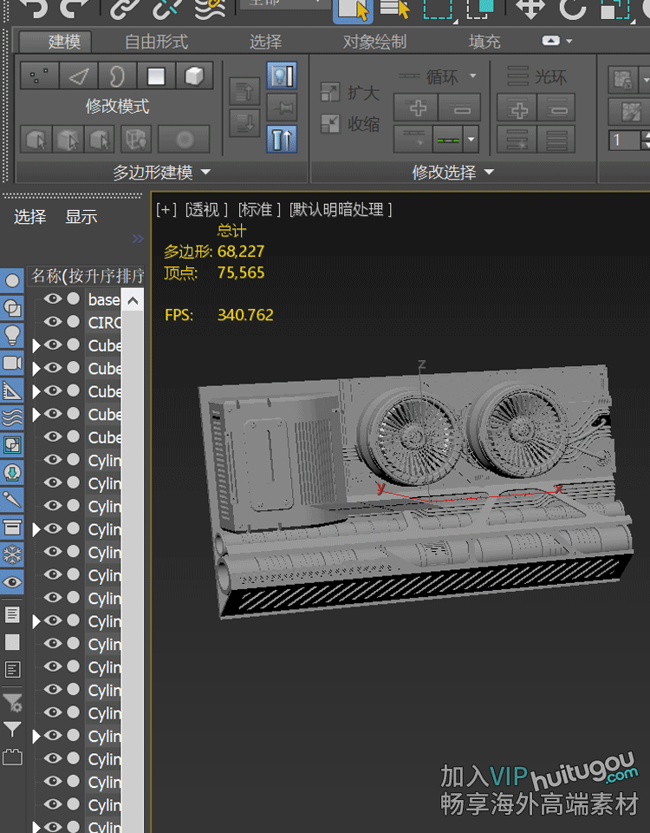This screenshot has height=833, width=650.
Task: Switch to Polygon sub-object level
Action: pos(156,75)
